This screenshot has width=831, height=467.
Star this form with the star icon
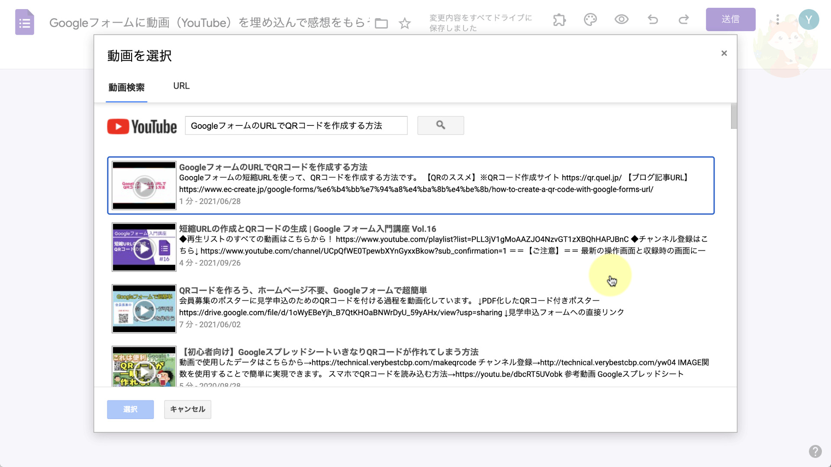pos(405,23)
